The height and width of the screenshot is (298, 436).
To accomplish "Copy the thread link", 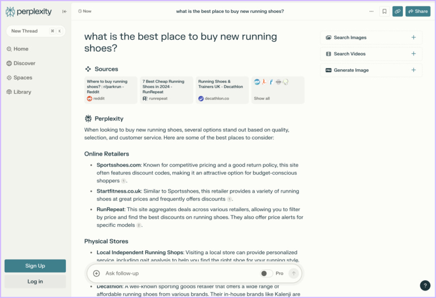I will coord(397,11).
